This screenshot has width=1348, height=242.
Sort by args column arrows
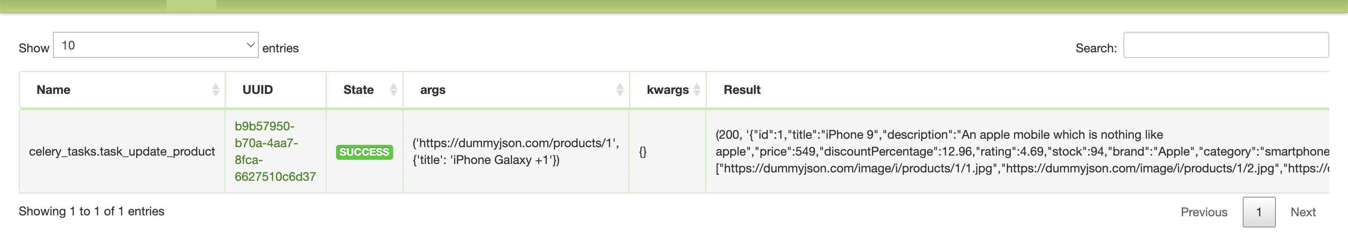(x=620, y=90)
